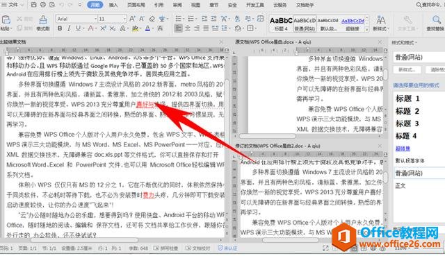Click the Cut scissors icon

(19, 19)
